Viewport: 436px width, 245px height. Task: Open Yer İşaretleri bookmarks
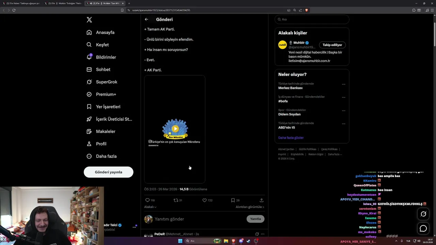pos(103,107)
